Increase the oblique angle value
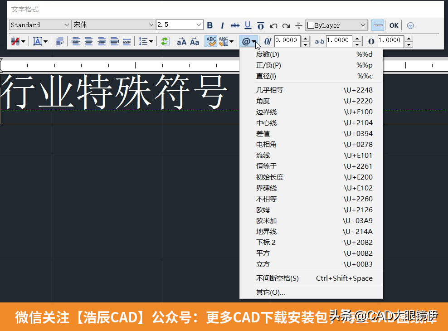The width and height of the screenshot is (448, 331). click(x=306, y=39)
